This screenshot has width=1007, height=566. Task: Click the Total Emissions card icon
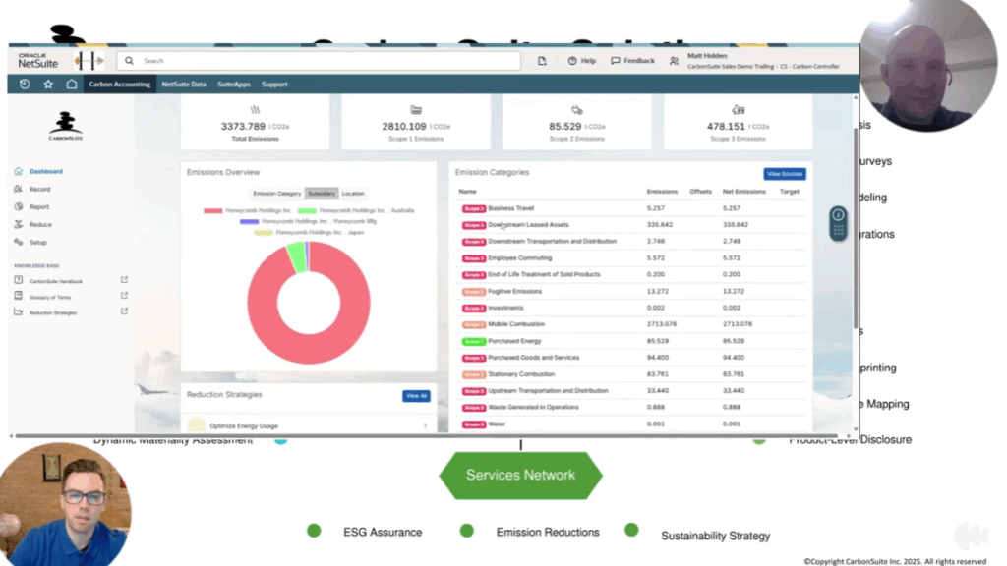pos(255,110)
